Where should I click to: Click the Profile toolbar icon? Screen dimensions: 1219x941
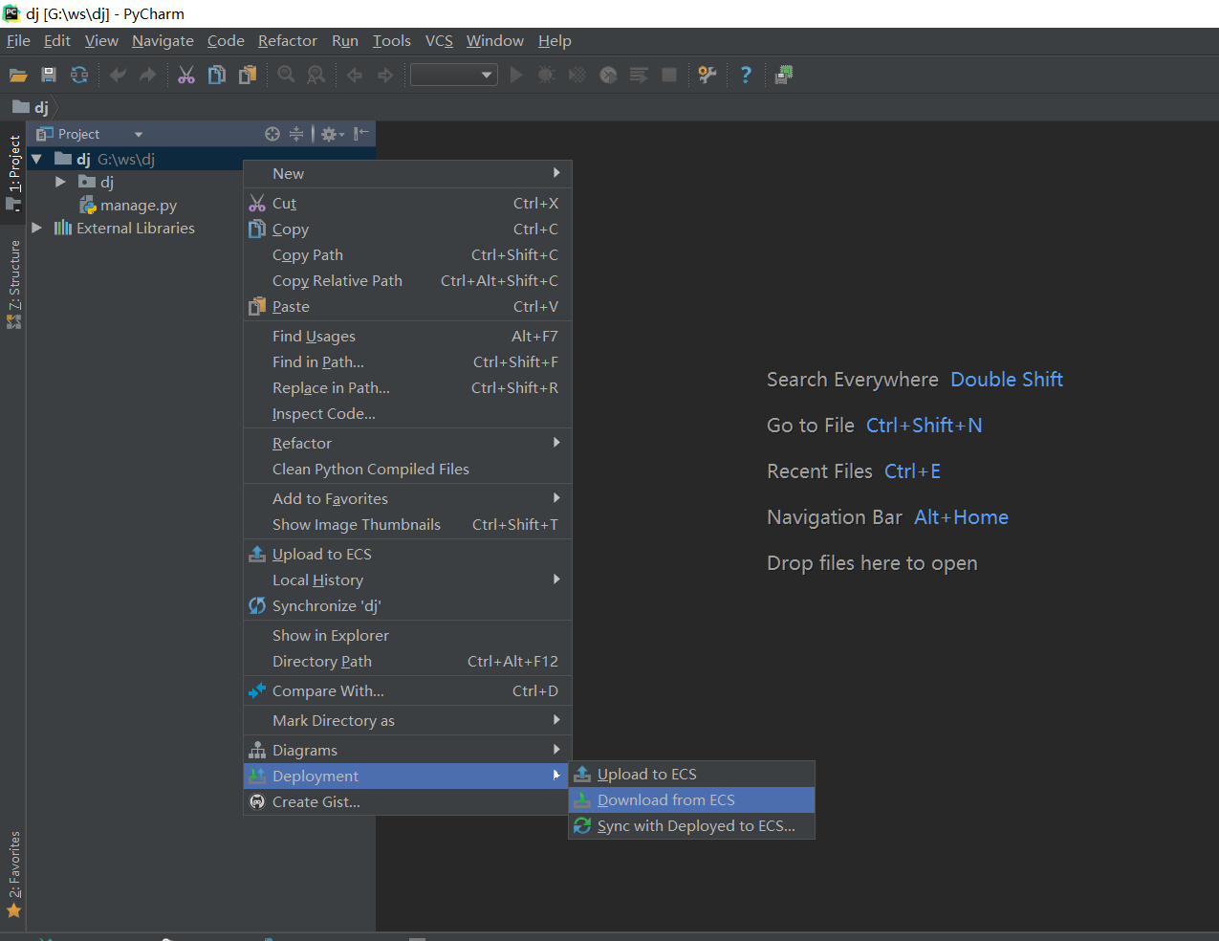[608, 75]
